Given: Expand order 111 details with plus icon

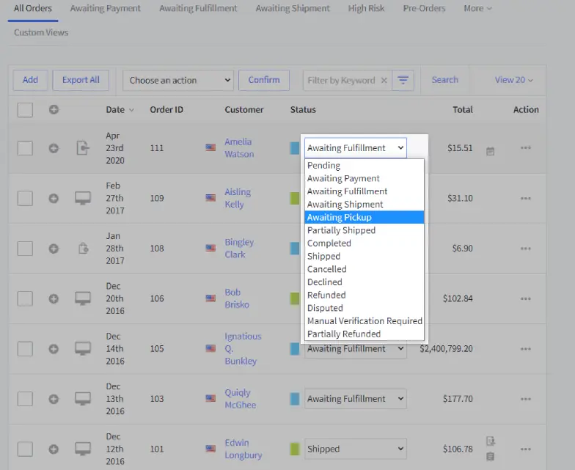Looking at the screenshot, I should [54, 148].
